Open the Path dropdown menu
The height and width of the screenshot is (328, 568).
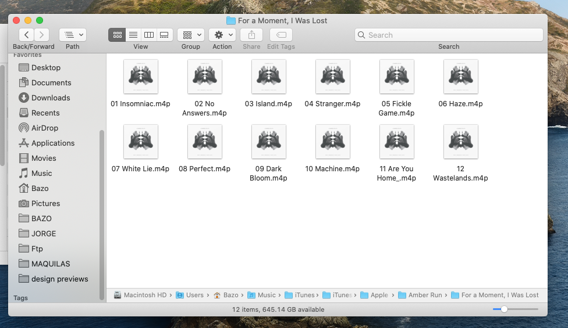click(73, 35)
